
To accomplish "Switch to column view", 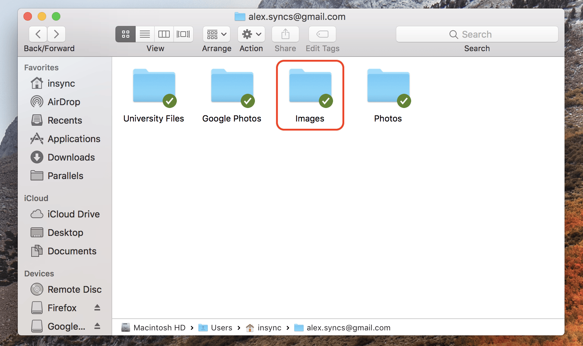I will pyautogui.click(x=164, y=34).
